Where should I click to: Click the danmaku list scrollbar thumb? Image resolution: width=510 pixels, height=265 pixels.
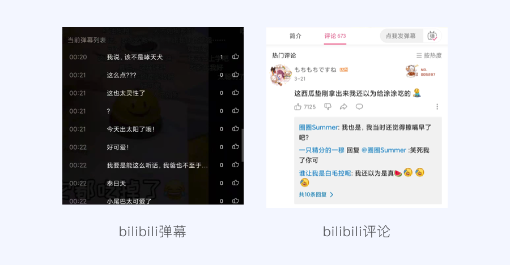(x=243, y=145)
